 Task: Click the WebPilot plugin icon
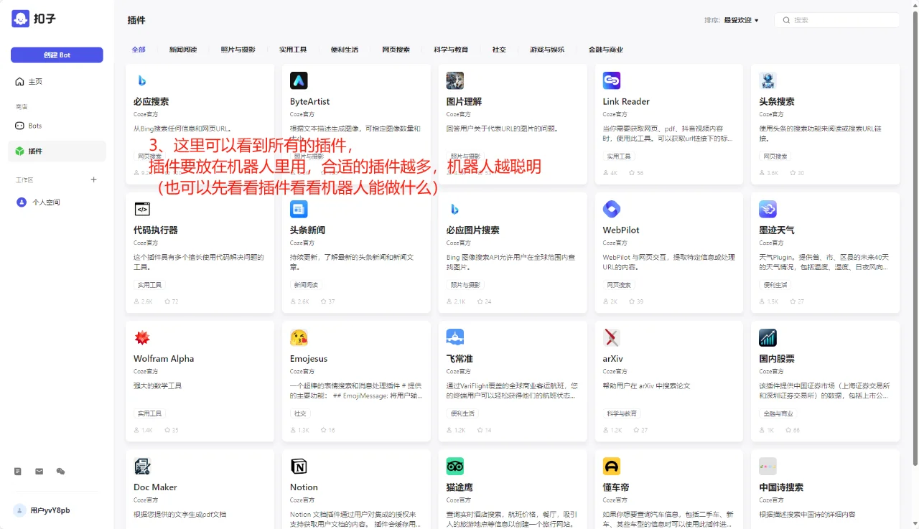[x=612, y=209]
